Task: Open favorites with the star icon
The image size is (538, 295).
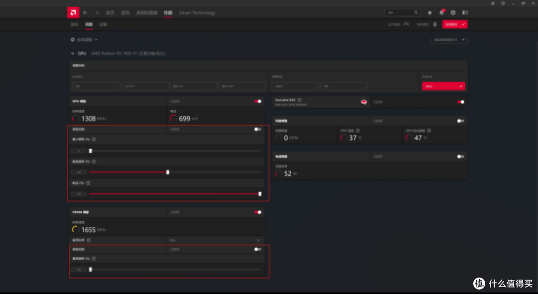Action: [x=429, y=12]
